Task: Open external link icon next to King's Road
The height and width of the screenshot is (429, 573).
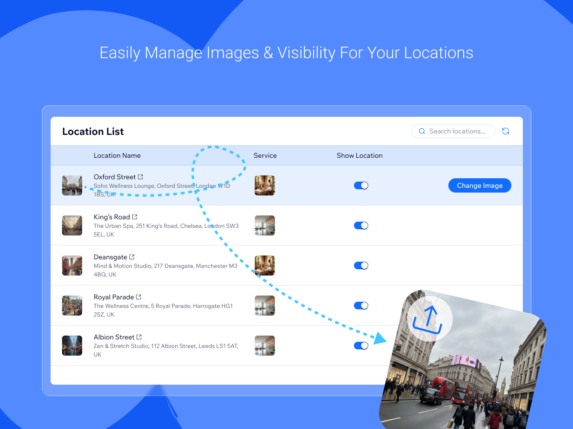Action: click(x=135, y=217)
